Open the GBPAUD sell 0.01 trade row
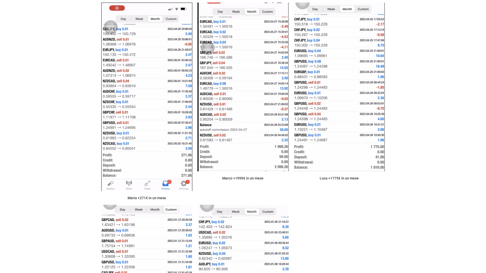The image size is (486, 273). (x=147, y=243)
